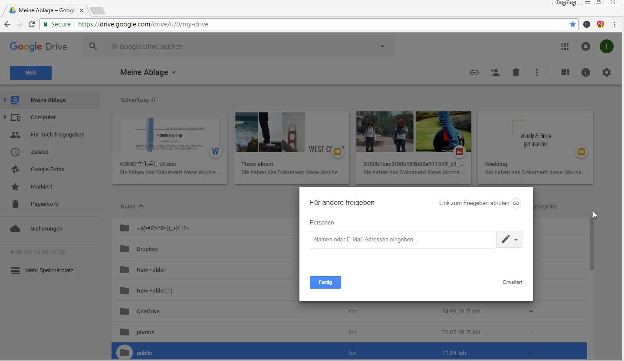The height and width of the screenshot is (361, 624).
Task: Click the storage icon beside Mehr Speicherplatz
Action: click(15, 270)
